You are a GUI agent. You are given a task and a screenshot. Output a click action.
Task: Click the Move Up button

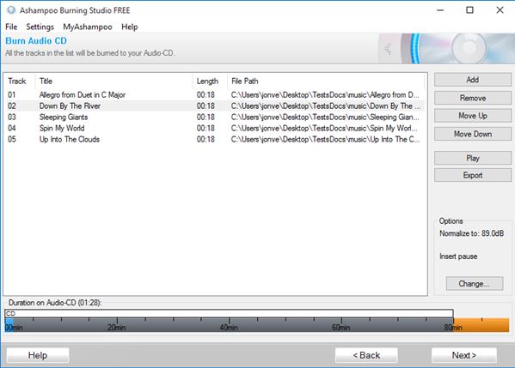click(473, 116)
